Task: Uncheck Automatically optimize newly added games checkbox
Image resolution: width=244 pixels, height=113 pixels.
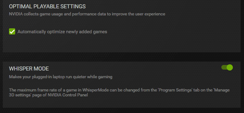Action: [x=12, y=31]
